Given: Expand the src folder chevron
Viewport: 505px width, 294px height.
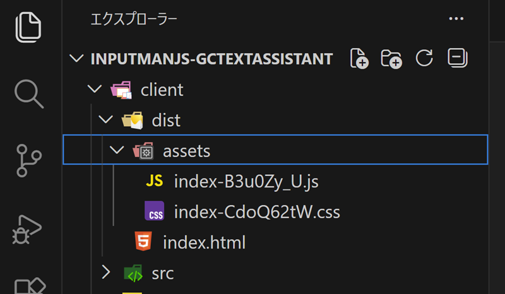Looking at the screenshot, I should coord(105,272).
